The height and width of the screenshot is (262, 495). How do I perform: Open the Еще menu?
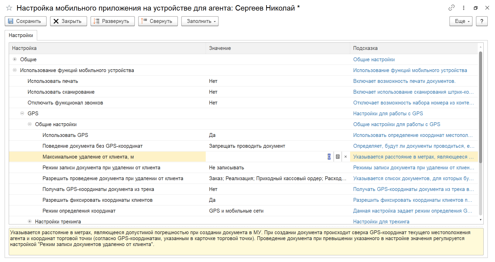[x=461, y=21]
